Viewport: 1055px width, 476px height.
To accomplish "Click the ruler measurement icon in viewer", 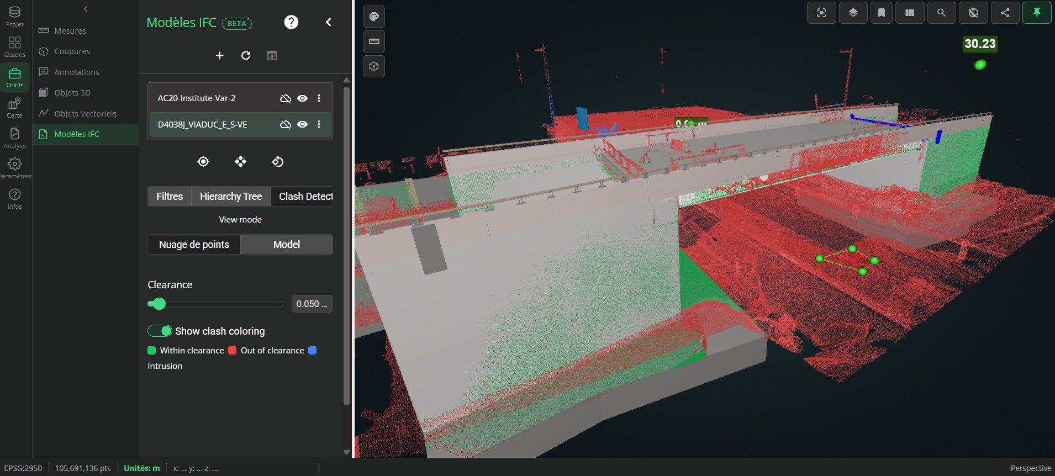I will click(374, 41).
